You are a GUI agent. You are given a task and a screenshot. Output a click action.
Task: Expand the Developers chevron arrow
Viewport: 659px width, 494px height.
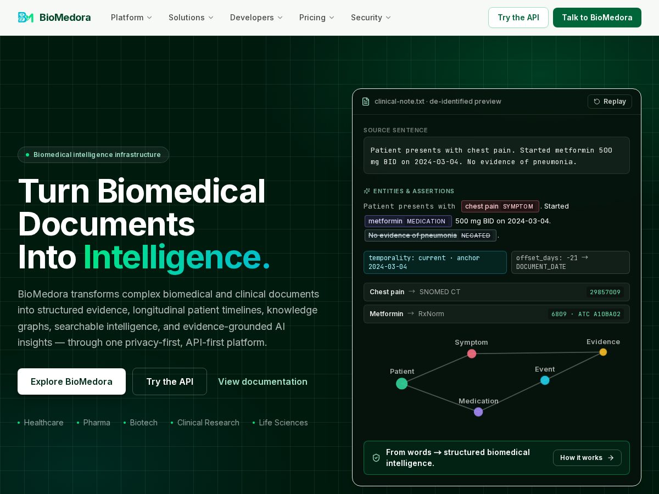pos(280,18)
